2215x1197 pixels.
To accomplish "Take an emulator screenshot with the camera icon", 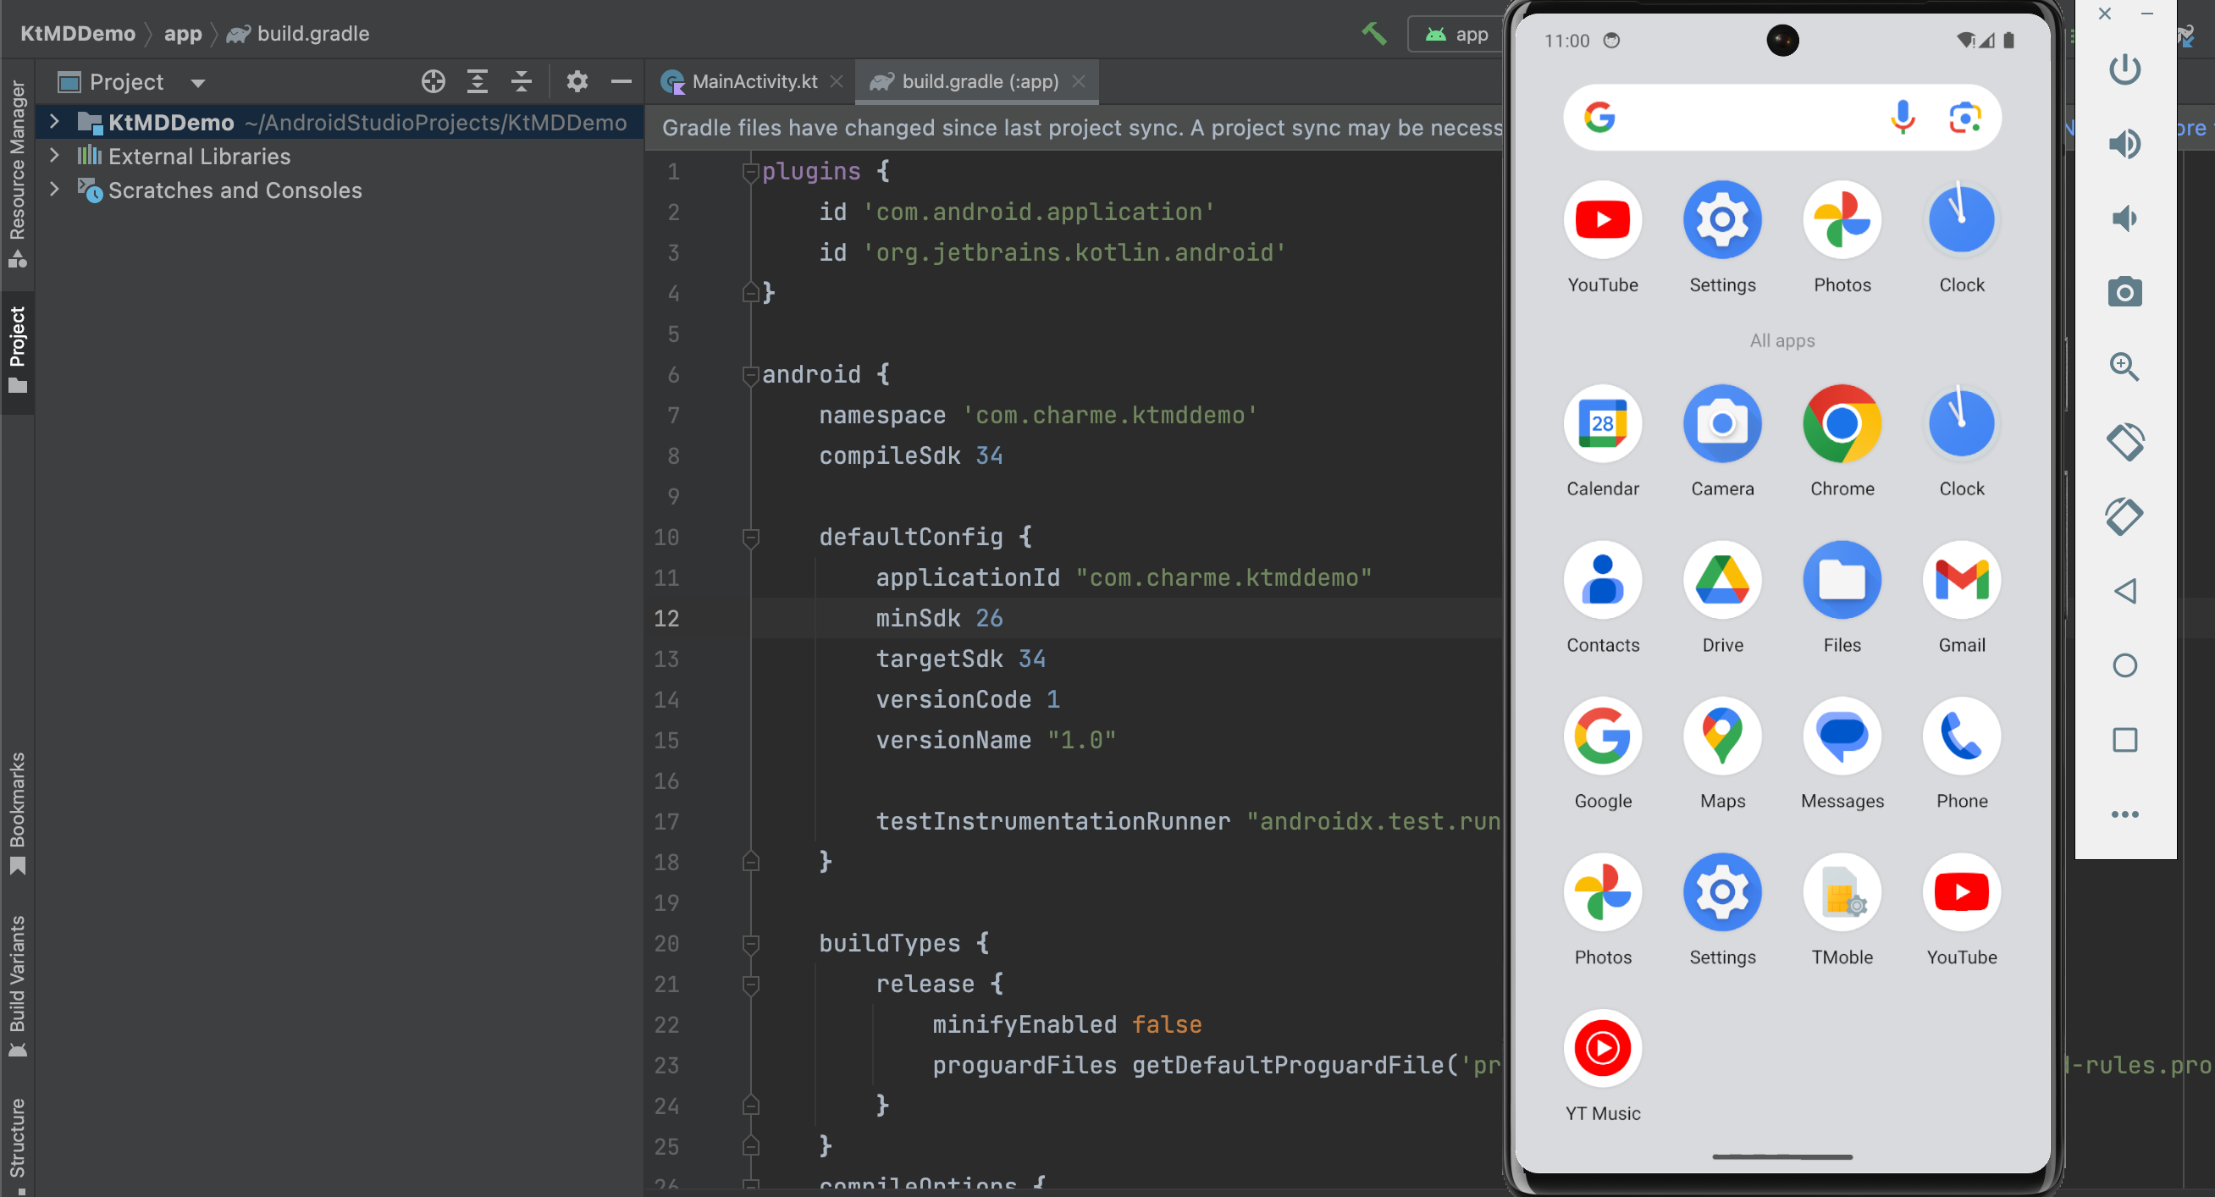I will (2124, 293).
